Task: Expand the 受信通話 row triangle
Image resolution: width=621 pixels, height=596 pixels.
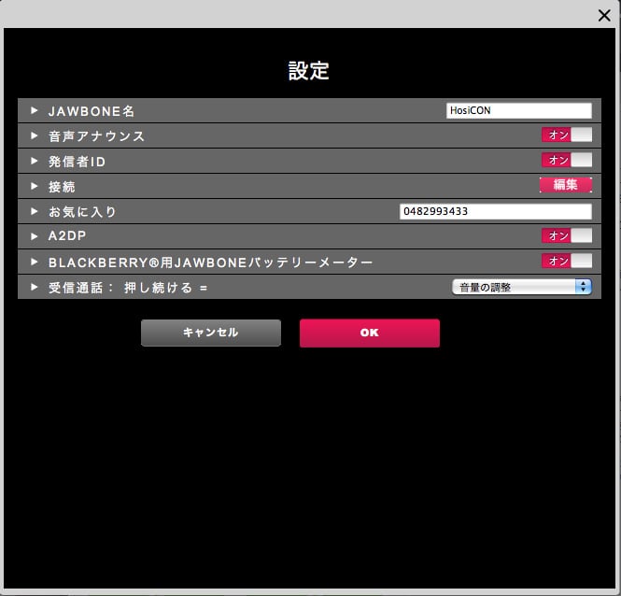Action: tap(34, 288)
